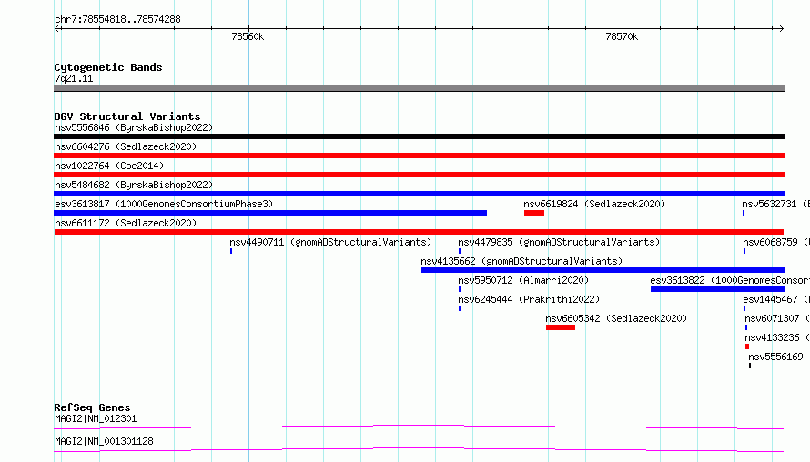Click the MAGI2 NM_012301 magenta transcript line

[419, 427]
